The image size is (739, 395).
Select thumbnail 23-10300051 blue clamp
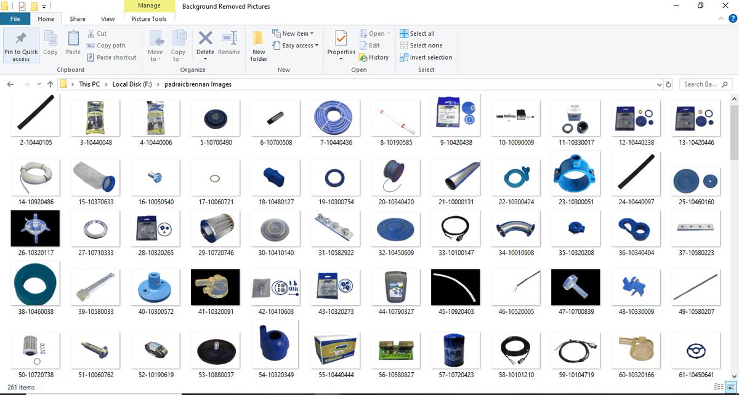pyautogui.click(x=576, y=174)
